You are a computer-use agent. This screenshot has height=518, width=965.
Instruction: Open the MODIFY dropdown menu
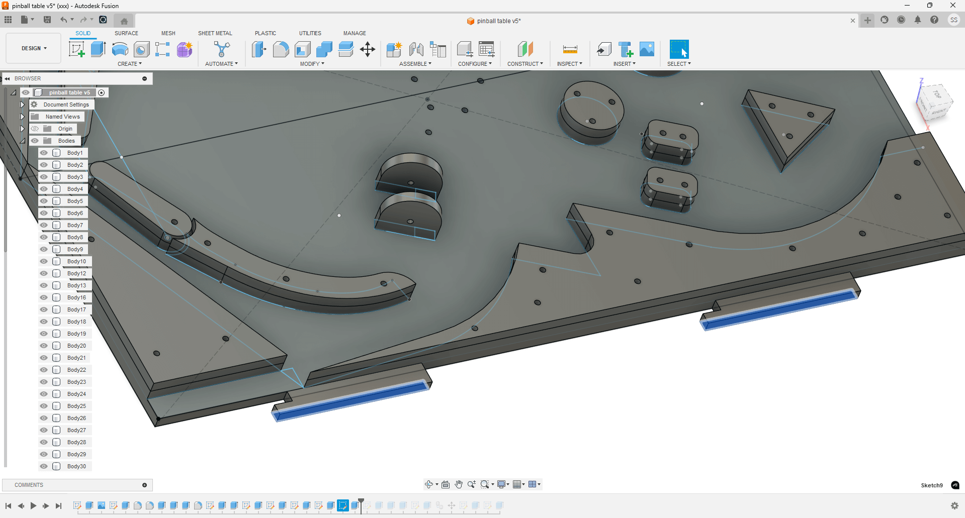tap(312, 64)
